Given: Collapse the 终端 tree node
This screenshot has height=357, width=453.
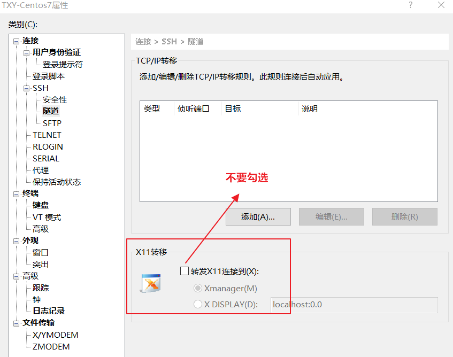Looking at the screenshot, I should pos(16,194).
